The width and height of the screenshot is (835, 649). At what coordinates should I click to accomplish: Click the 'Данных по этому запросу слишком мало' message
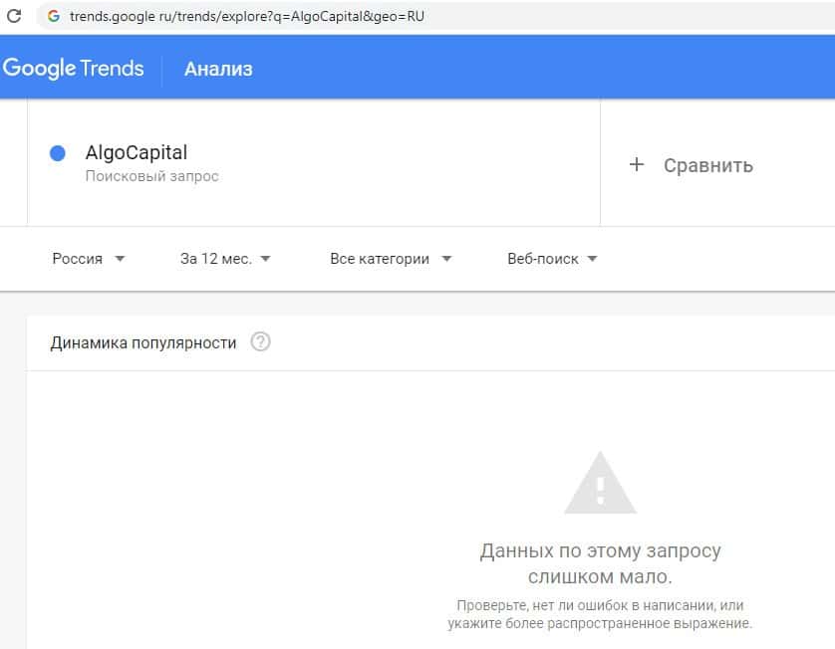coord(600,563)
